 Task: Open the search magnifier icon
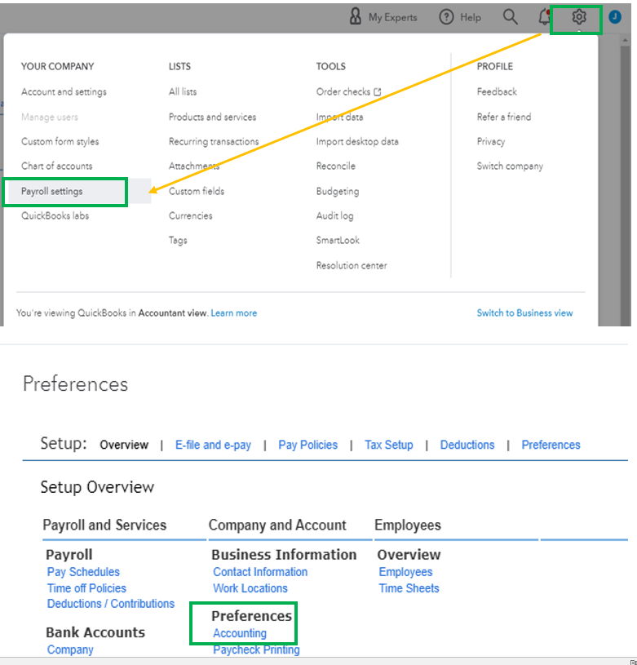tap(511, 17)
